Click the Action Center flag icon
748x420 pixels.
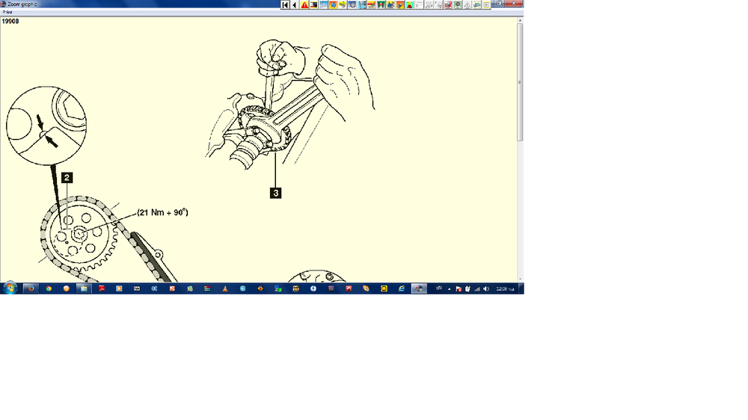point(459,289)
